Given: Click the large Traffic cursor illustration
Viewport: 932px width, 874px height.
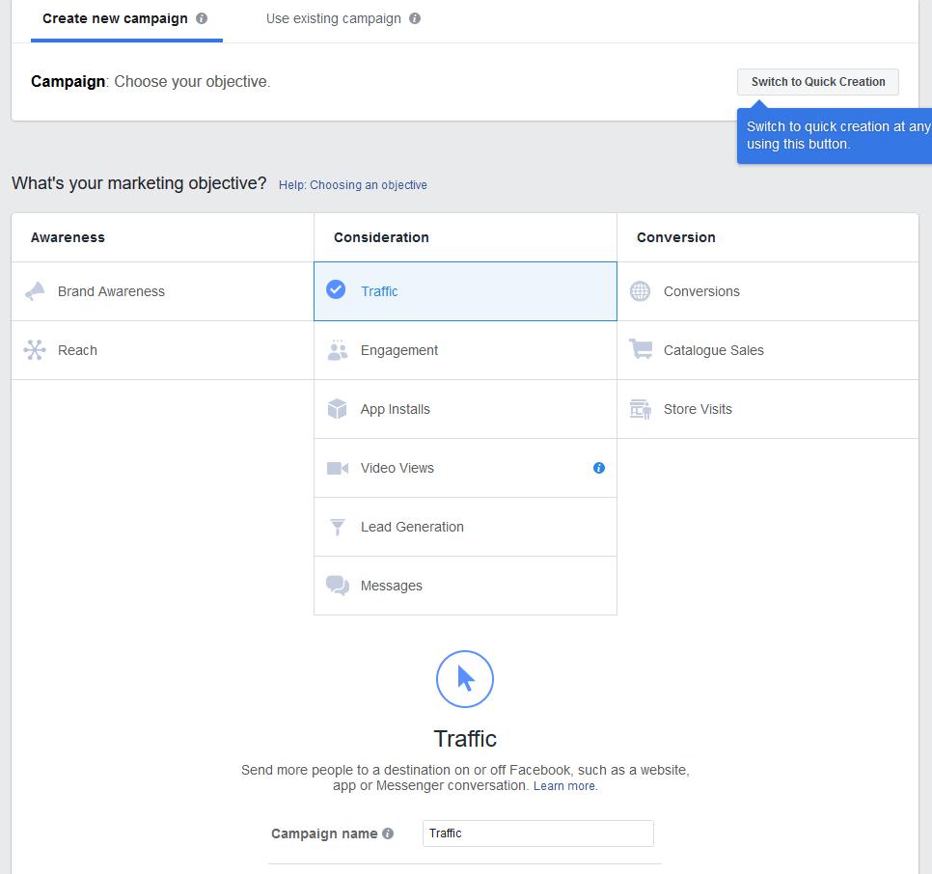Looking at the screenshot, I should click(464, 679).
